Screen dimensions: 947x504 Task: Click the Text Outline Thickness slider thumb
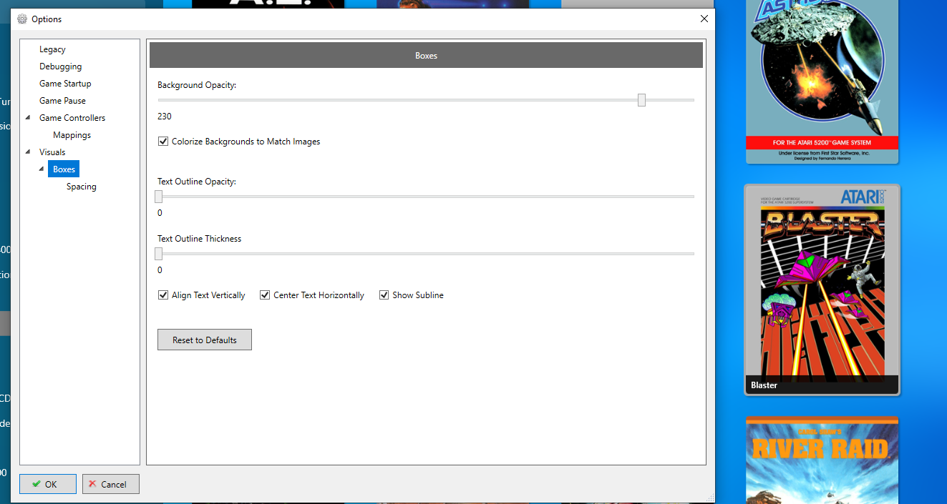pyautogui.click(x=159, y=253)
